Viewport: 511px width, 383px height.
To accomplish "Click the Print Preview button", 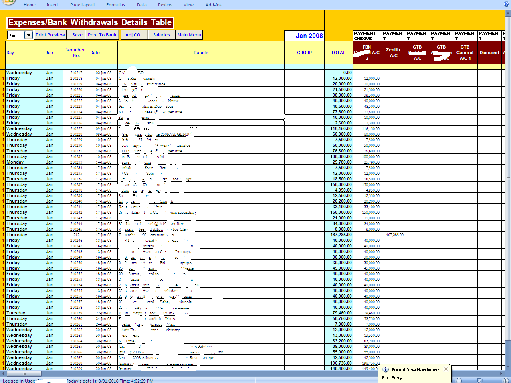I will pyautogui.click(x=50, y=35).
